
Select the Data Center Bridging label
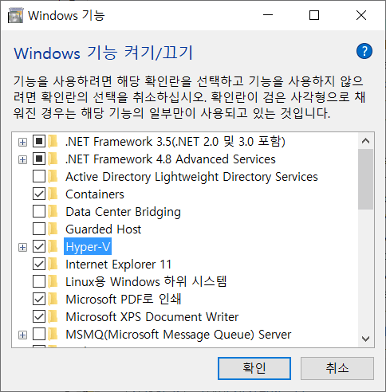(x=123, y=212)
